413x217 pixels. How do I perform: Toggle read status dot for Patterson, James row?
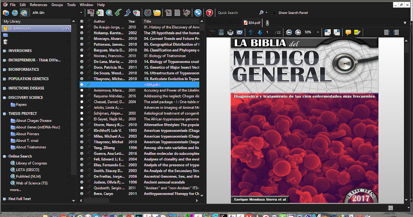(82, 44)
